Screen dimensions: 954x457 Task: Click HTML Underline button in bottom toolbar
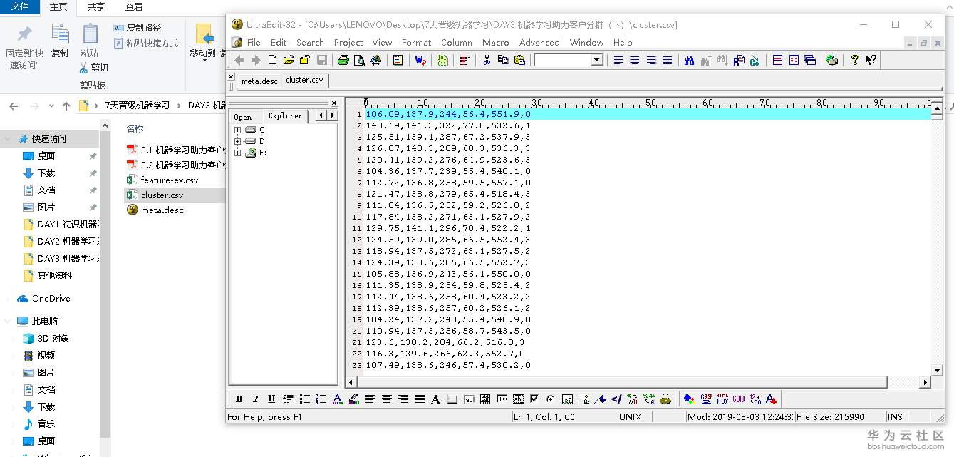[271, 399]
